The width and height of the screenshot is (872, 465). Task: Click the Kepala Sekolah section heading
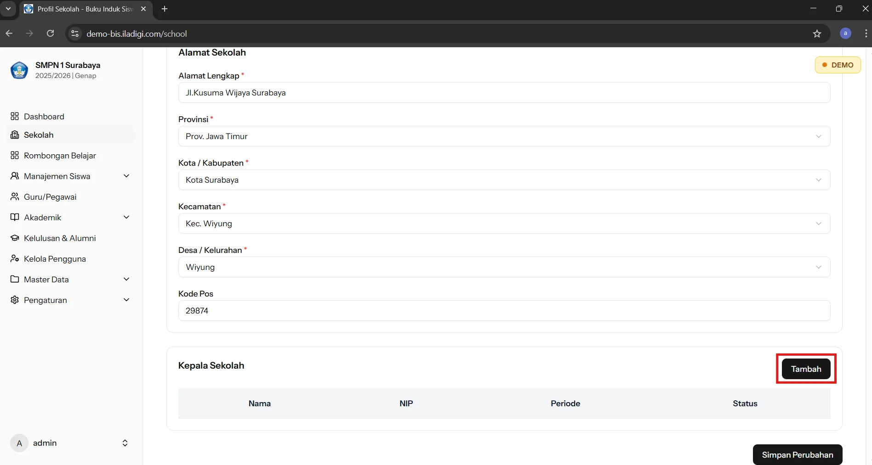(x=211, y=365)
